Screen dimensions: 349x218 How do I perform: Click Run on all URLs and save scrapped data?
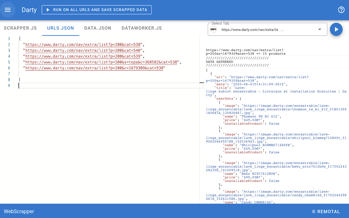pyautogui.click(x=97, y=10)
